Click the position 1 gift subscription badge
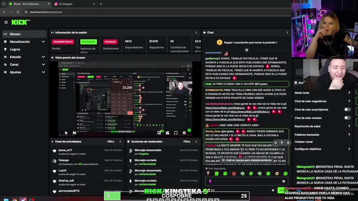Screen dimensions: 358x201 [219, 42]
